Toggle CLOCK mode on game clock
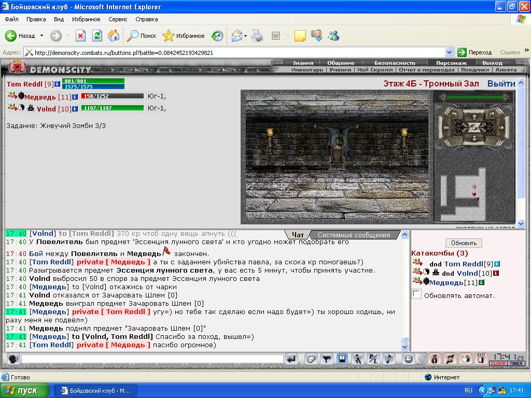The width and height of the screenshot is (531, 398). [498, 363]
